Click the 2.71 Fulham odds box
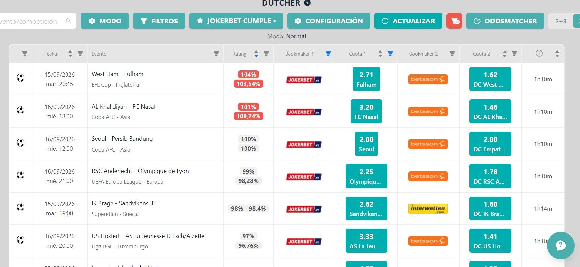The width and height of the screenshot is (580, 267). pos(366,79)
